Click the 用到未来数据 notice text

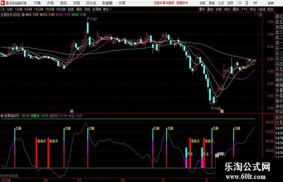(9, 176)
